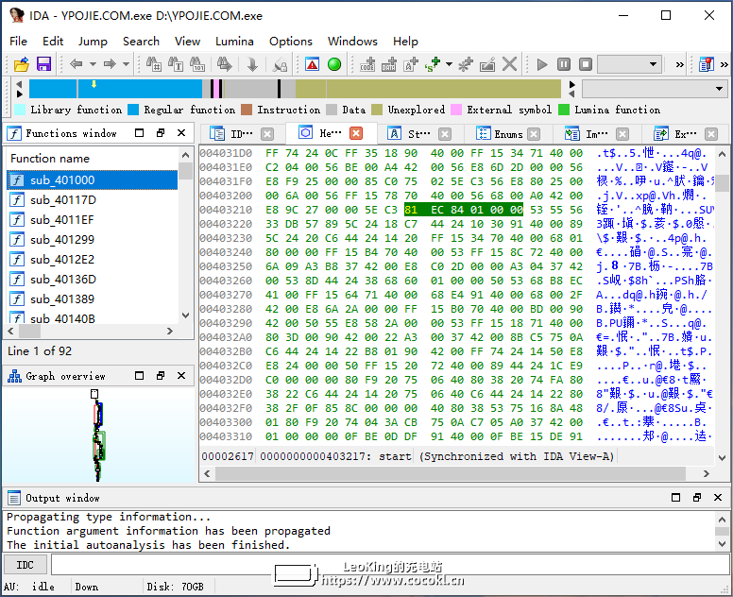Click the IDC command input field
This screenshot has height=597, width=733.
[x=390, y=565]
